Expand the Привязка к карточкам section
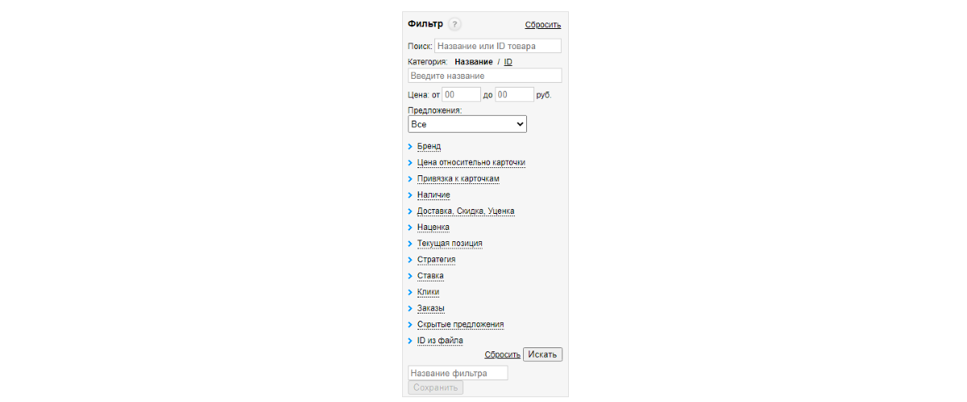 pyautogui.click(x=459, y=178)
